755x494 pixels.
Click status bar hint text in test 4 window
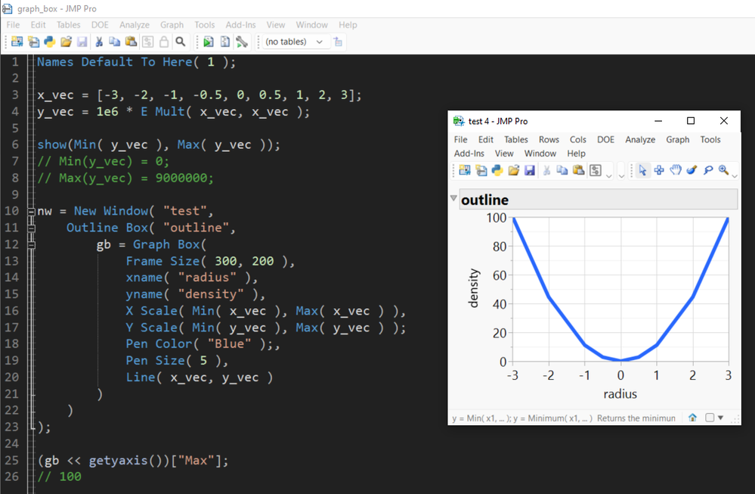564,418
